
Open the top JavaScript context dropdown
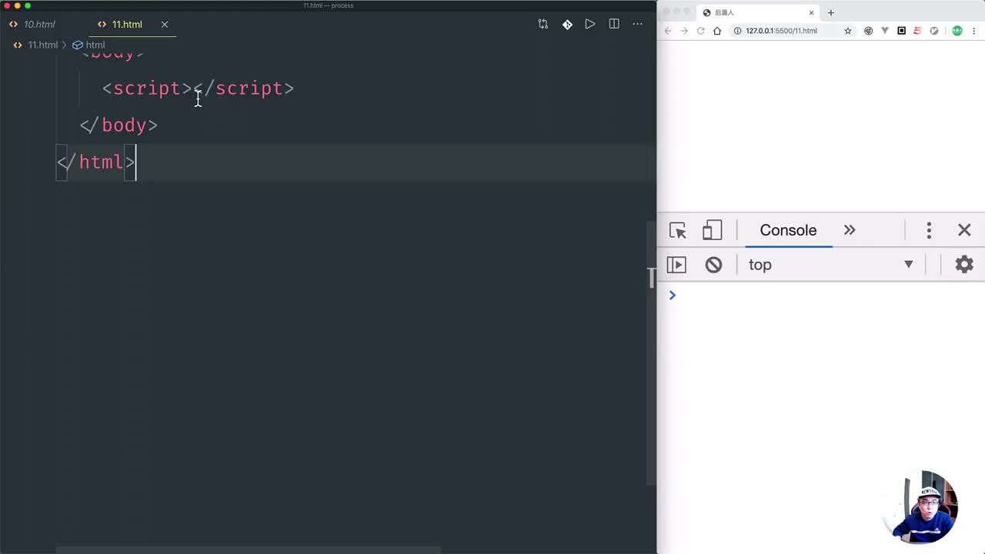[x=830, y=265]
